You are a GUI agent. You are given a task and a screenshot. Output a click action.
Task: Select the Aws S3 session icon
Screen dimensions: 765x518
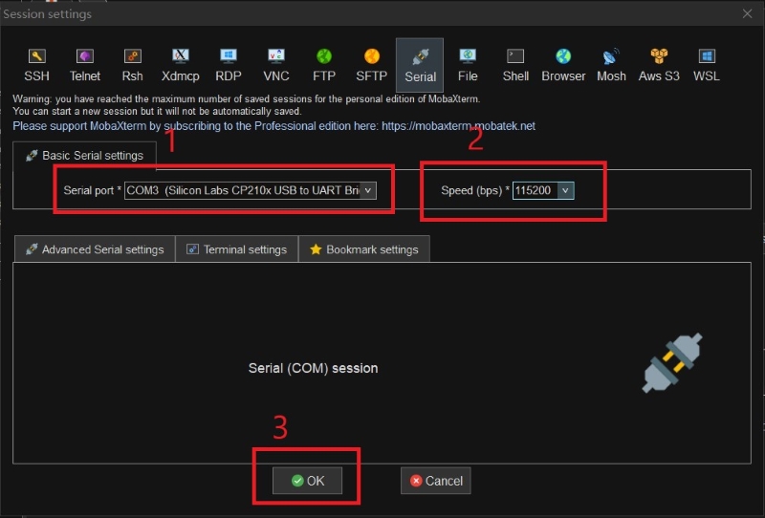point(659,65)
